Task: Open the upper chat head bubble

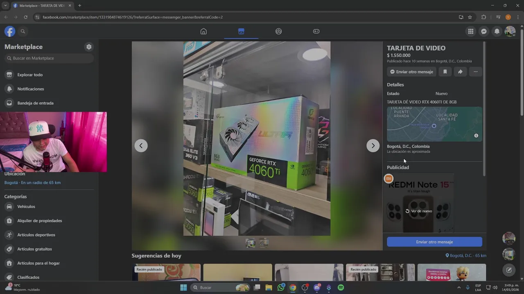Action: 509,238
